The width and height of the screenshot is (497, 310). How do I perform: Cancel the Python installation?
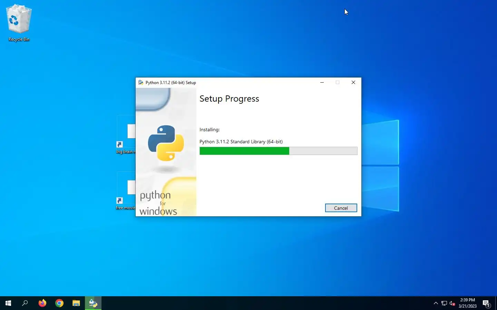tap(341, 208)
